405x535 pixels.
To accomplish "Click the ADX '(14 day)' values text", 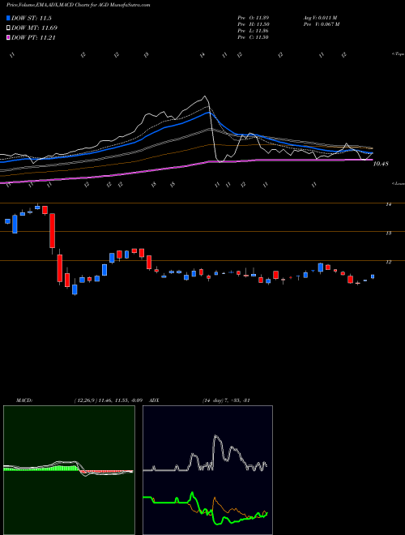I will pyautogui.click(x=226, y=400).
